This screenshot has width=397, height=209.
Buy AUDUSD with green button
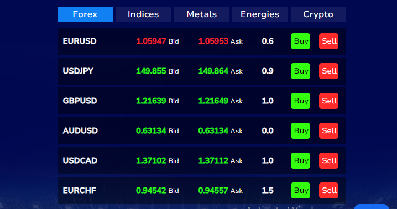point(301,130)
